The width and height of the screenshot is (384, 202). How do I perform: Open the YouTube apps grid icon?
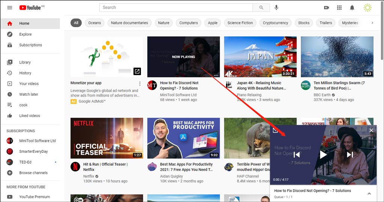[x=339, y=8]
